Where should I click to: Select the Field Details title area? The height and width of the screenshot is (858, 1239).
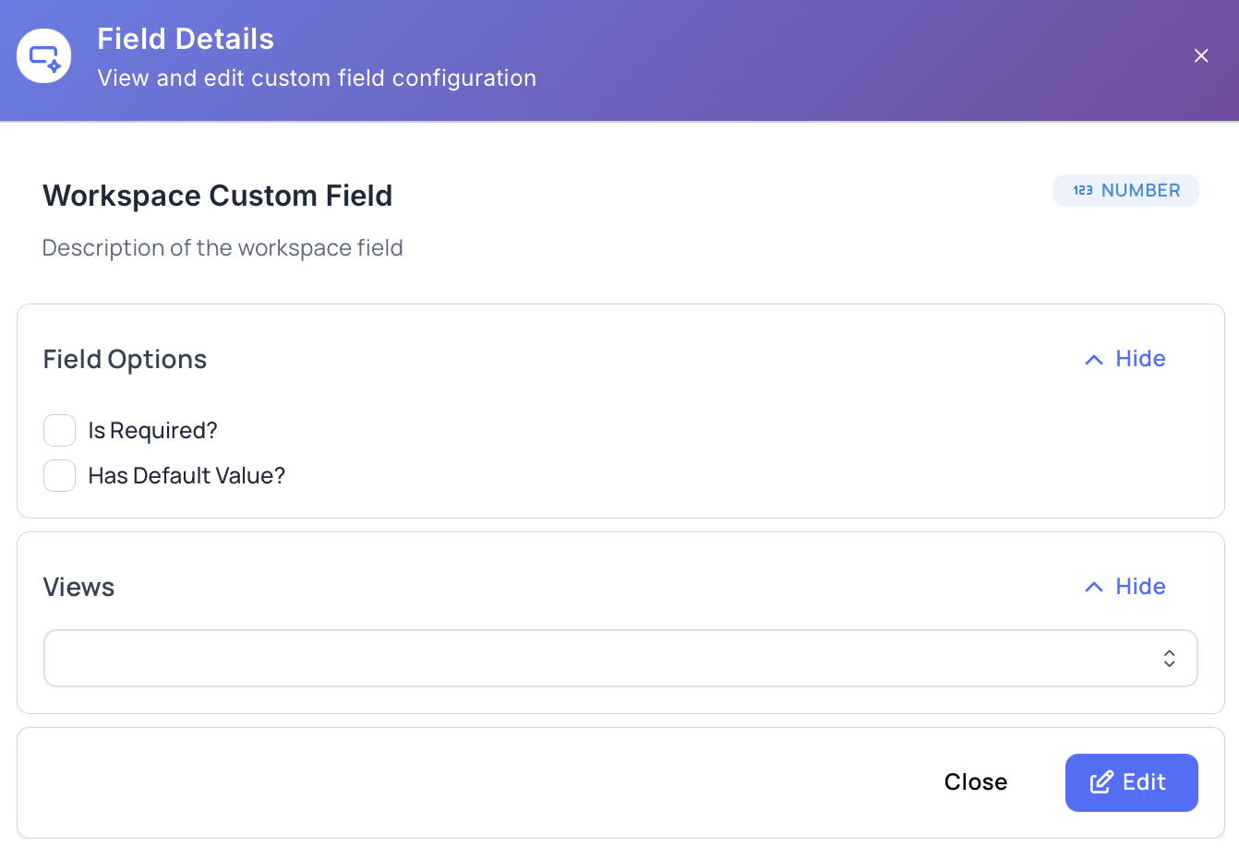click(185, 39)
